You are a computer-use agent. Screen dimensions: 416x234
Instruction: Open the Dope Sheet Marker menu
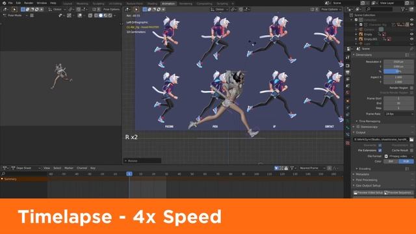click(x=69, y=168)
